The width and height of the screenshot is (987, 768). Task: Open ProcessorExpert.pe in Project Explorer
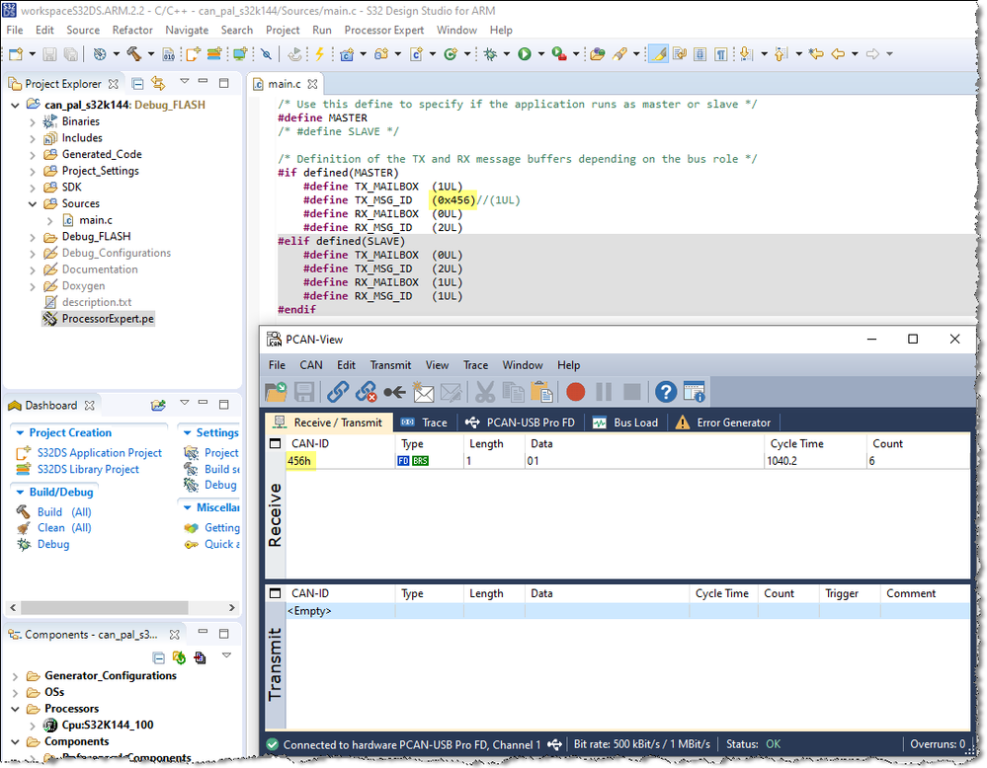click(x=108, y=319)
